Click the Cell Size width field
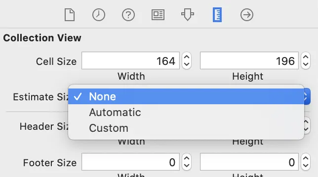 pyautogui.click(x=130, y=60)
